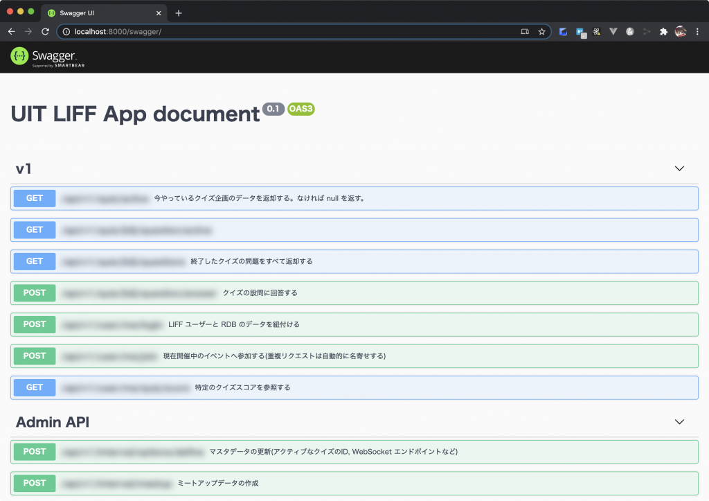709x501 pixels.
Task: Click the macOS yellow minimize button
Action: coord(20,11)
